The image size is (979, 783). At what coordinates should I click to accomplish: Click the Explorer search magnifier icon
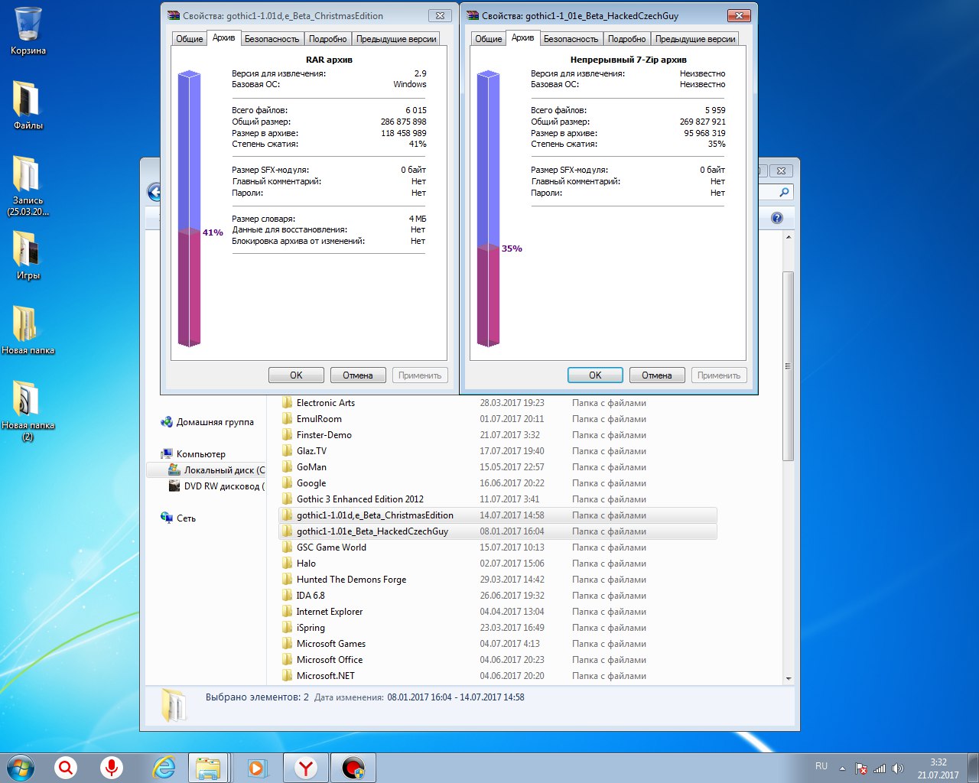pyautogui.click(x=784, y=193)
